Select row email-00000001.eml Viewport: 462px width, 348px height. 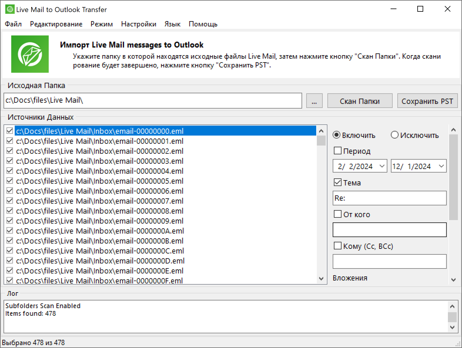166,141
